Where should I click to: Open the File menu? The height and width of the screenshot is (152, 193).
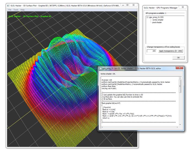pos(10,10)
